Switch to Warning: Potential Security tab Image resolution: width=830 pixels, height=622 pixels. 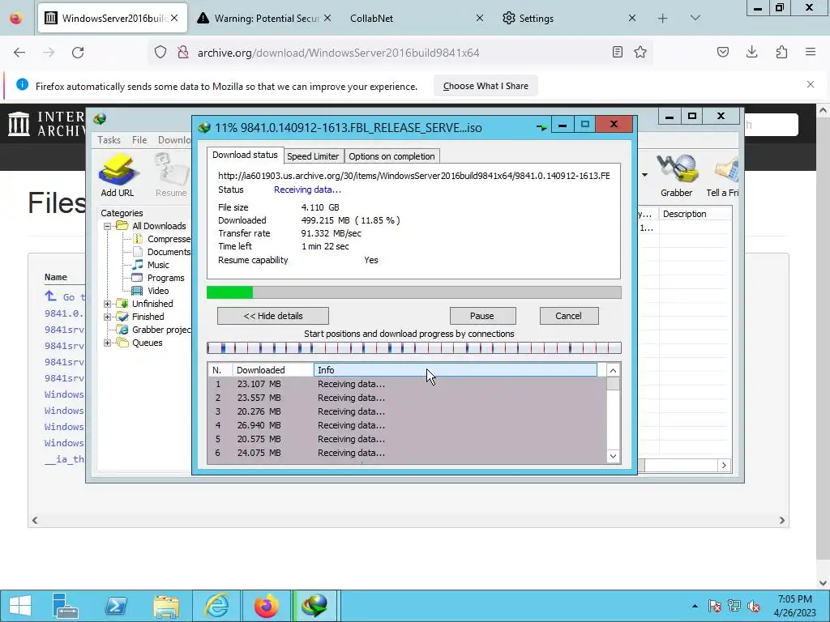pos(264,19)
